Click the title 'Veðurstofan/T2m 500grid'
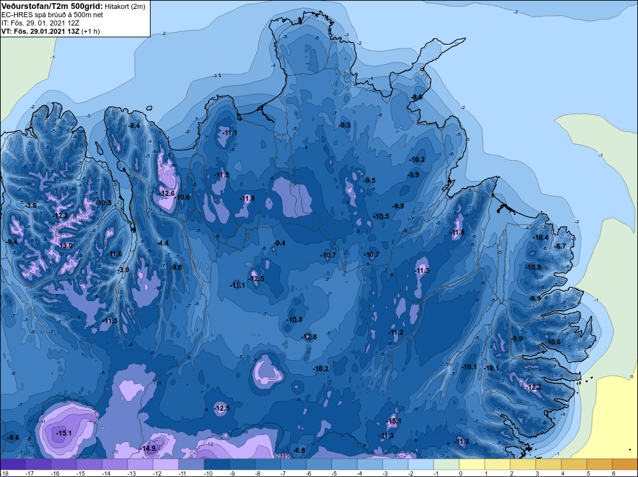Screen dimensions: 638x477 pos(52,6)
